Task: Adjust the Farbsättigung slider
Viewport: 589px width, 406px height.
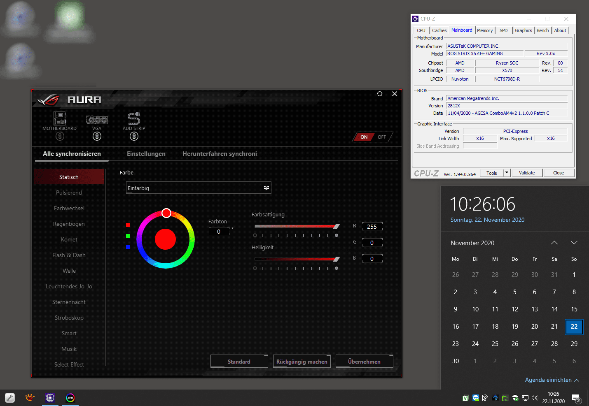Action: click(297, 226)
